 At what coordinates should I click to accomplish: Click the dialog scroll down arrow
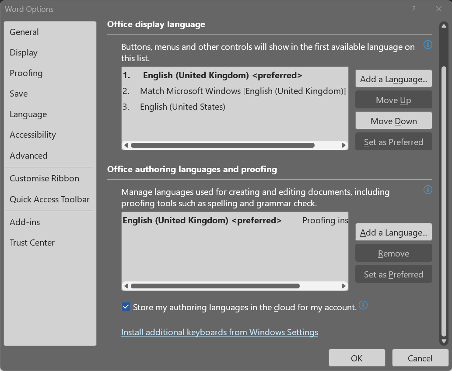pyautogui.click(x=444, y=341)
